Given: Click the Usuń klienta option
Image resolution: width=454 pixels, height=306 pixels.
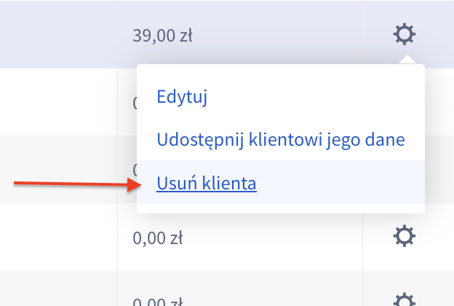Looking at the screenshot, I should (x=207, y=183).
